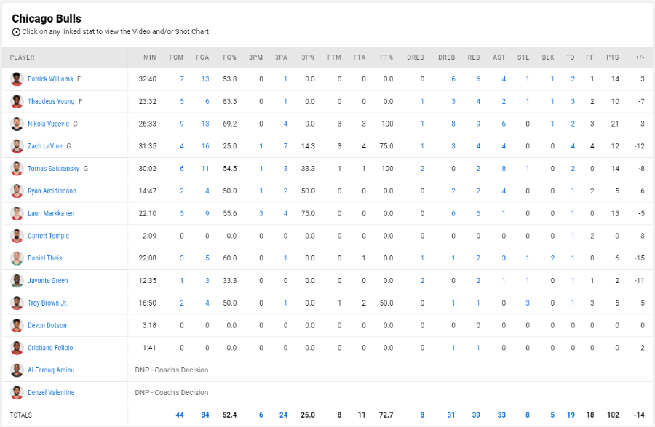
Task: View Troy Brown Jr.'s 3 steals
Action: 528,303
